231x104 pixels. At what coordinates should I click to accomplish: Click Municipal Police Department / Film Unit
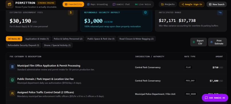pos(155,94)
